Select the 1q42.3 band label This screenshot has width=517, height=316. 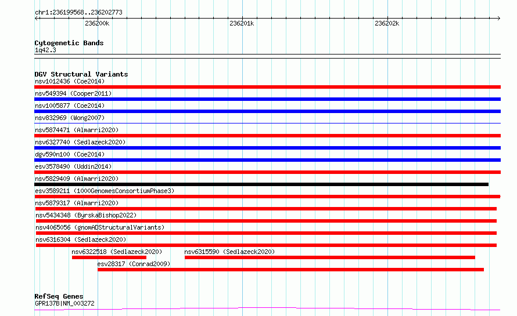tap(45, 50)
